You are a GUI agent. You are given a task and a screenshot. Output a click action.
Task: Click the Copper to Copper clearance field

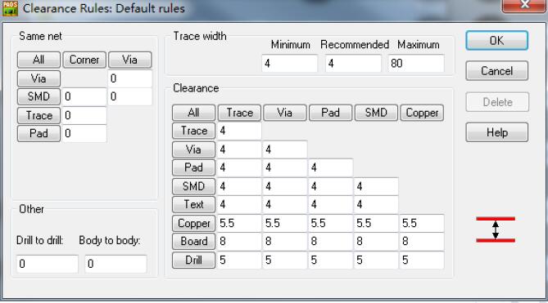pos(422,223)
